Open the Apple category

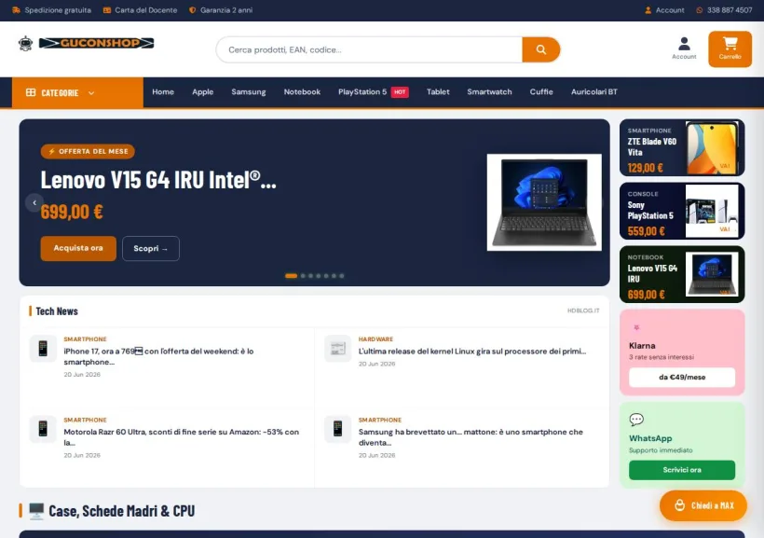pyautogui.click(x=203, y=91)
